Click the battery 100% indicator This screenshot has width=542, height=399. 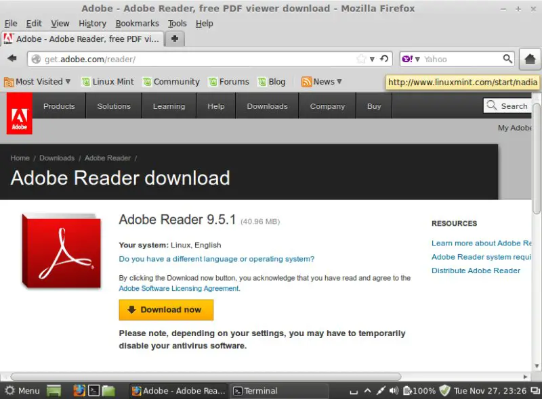419,391
